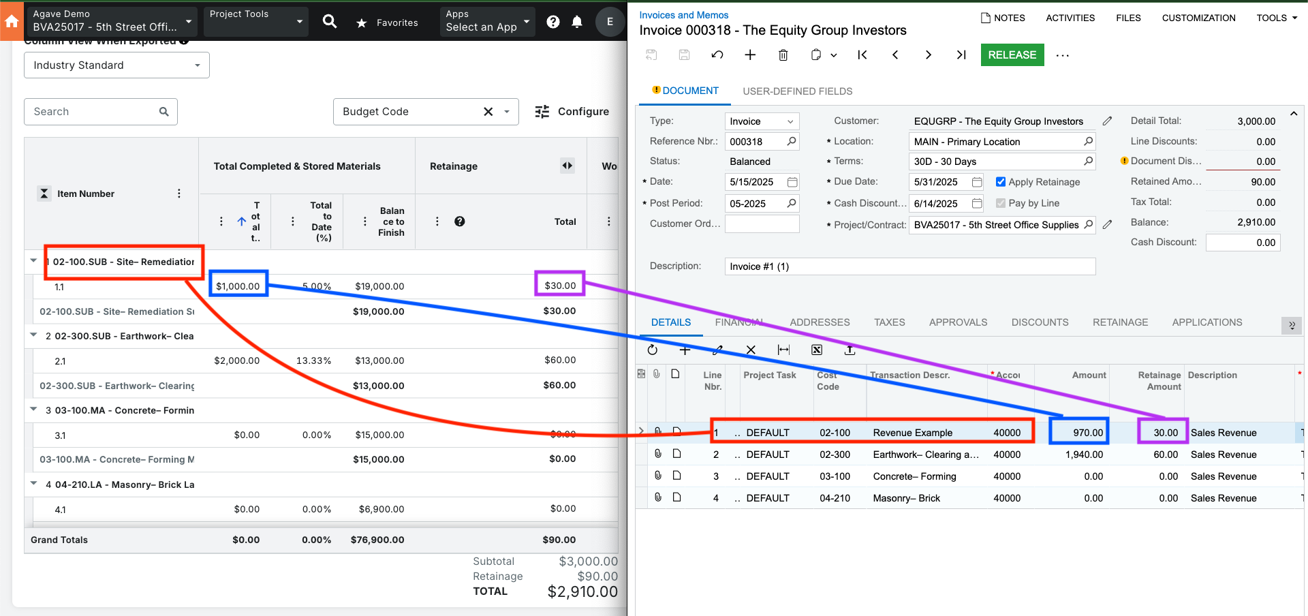Collapse the invoice summary panel chevron
The height and width of the screenshot is (616, 1308).
coord(1294,114)
